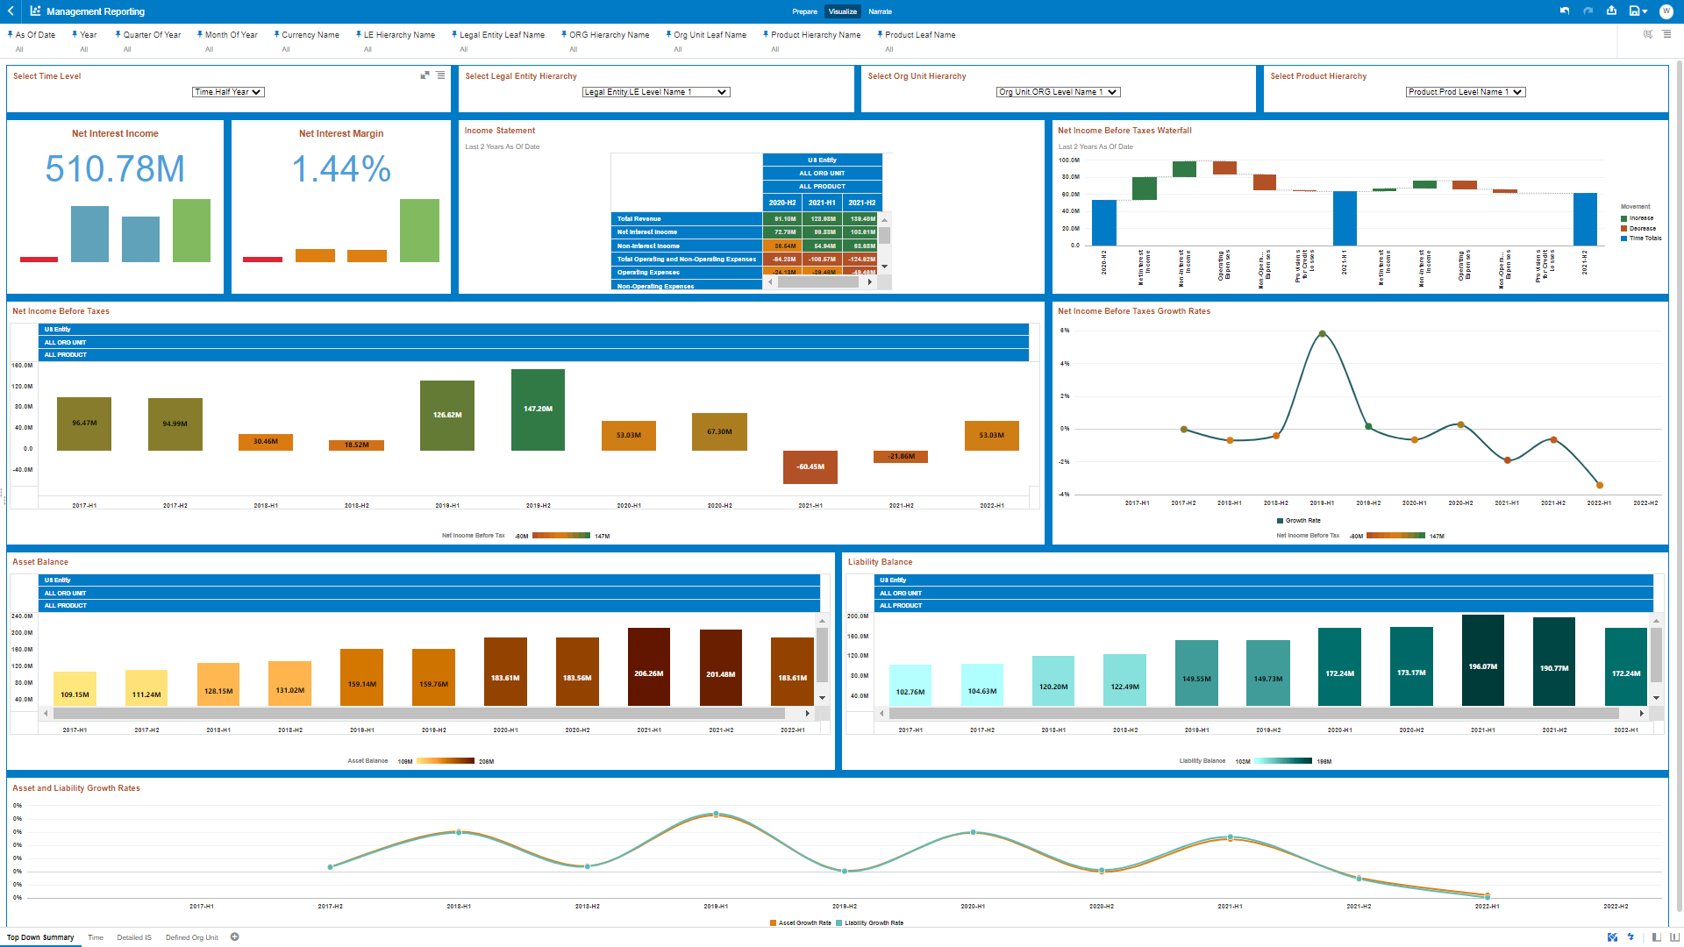Screen dimensions: 1684x947
Task: Switch to the Defined Org Unit tab
Action: tap(191, 937)
